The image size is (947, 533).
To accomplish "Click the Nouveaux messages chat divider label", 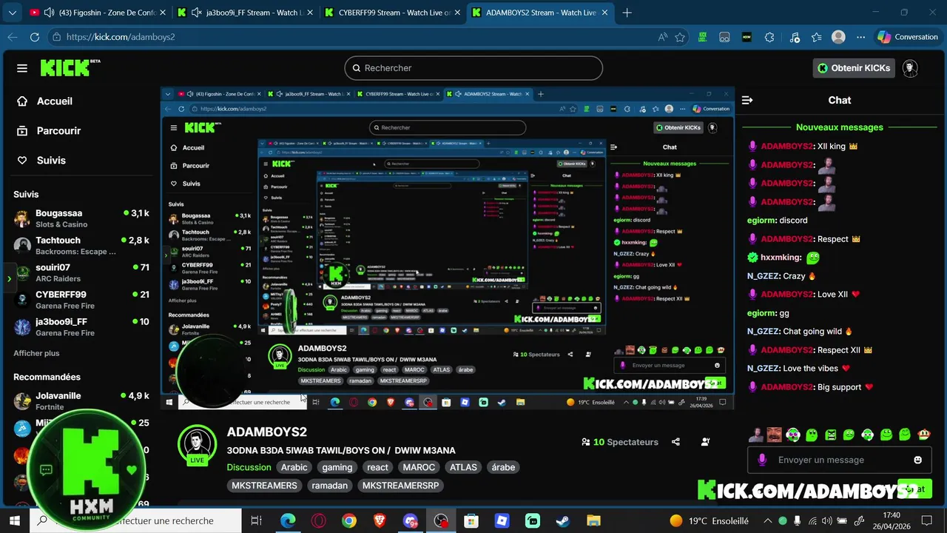I will click(x=839, y=127).
